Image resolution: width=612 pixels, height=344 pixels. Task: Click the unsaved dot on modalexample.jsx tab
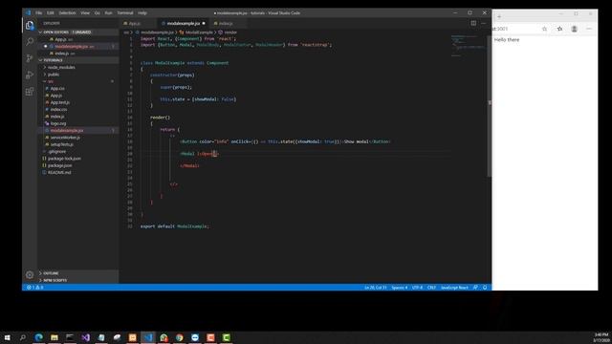(x=204, y=23)
